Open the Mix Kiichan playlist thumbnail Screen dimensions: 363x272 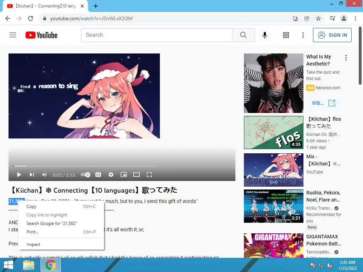[273, 170]
